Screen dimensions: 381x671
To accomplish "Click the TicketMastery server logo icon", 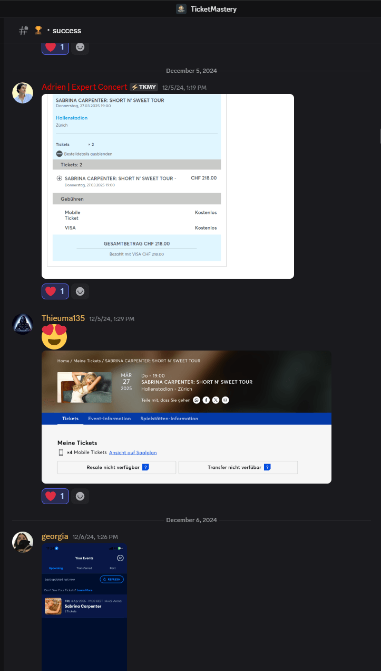I will [x=181, y=9].
